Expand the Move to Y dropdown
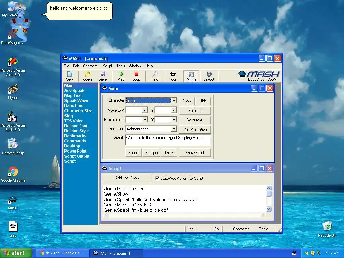344x258 pixels. pyautogui.click(x=174, y=110)
